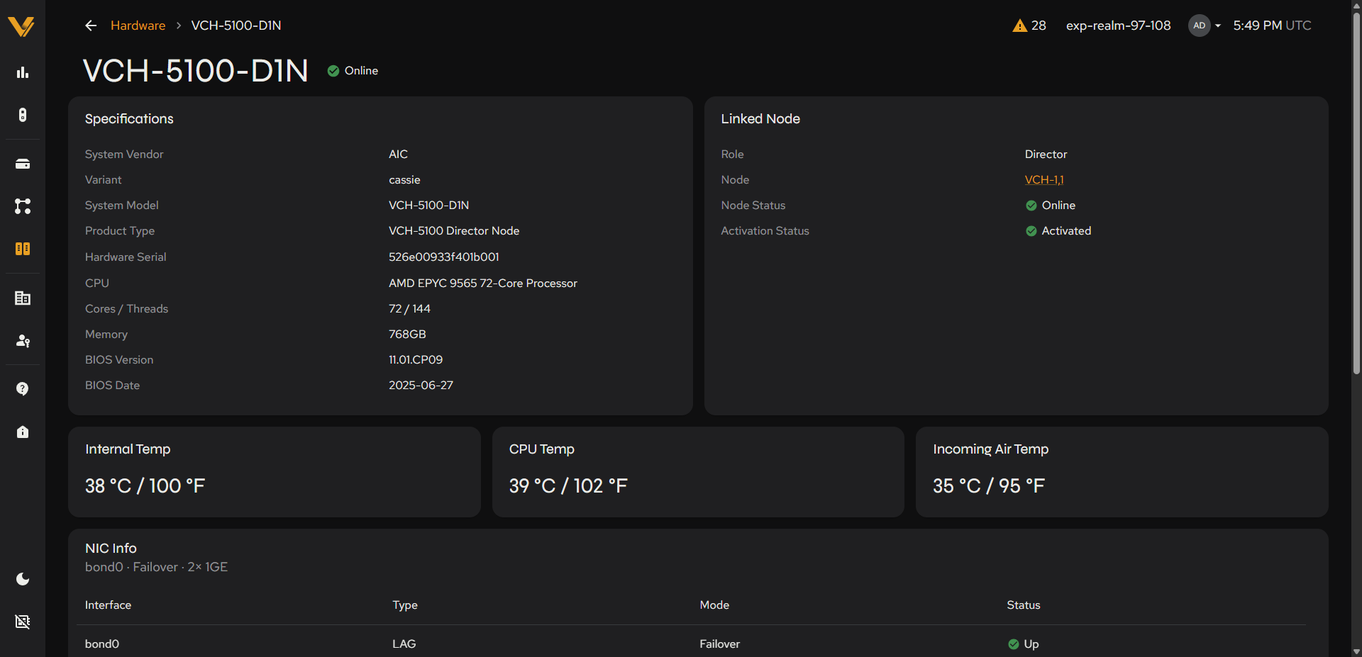This screenshot has height=657, width=1362.
Task: Click the bond0 interface row cell
Action: [x=102, y=644]
